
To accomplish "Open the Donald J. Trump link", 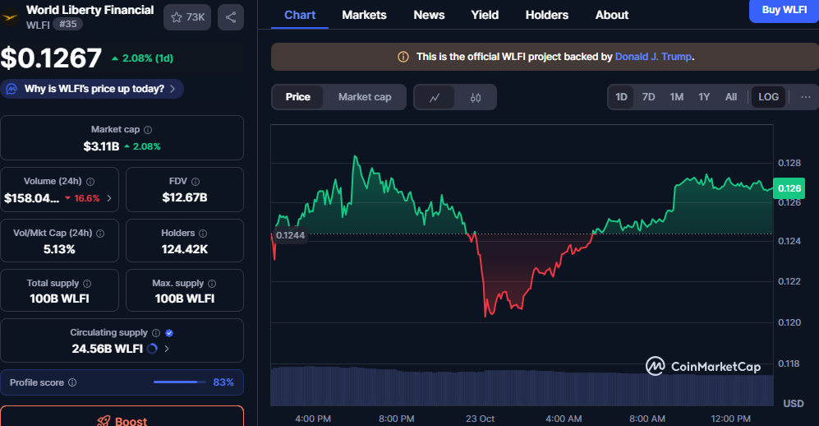I will (654, 57).
